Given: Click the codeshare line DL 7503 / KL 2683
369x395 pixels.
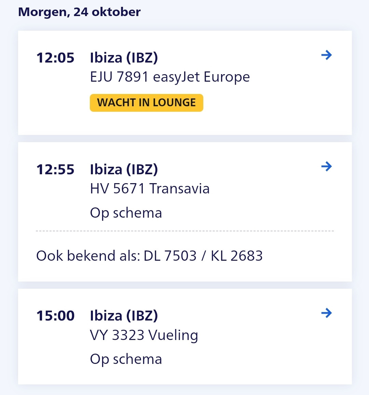Looking at the screenshot, I should click(203, 256).
